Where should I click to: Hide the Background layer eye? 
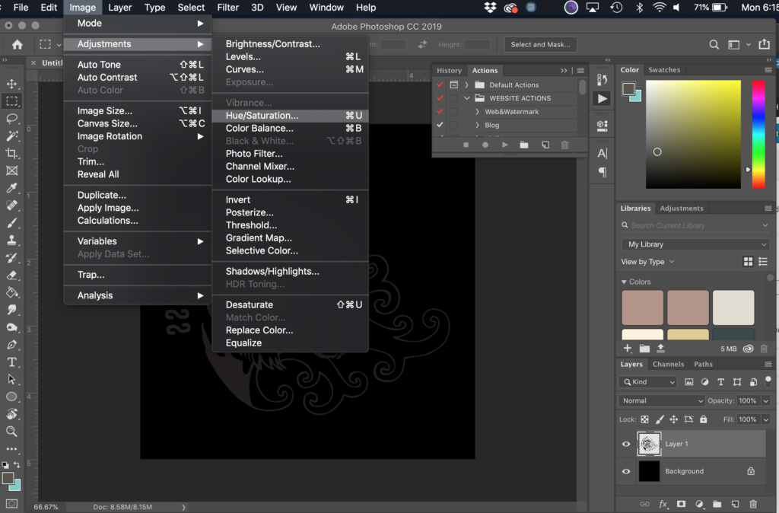tap(626, 471)
